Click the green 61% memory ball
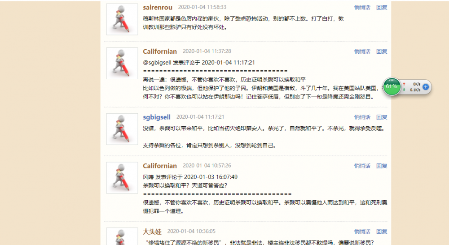Viewport: 449px width, 245px height. [392, 86]
